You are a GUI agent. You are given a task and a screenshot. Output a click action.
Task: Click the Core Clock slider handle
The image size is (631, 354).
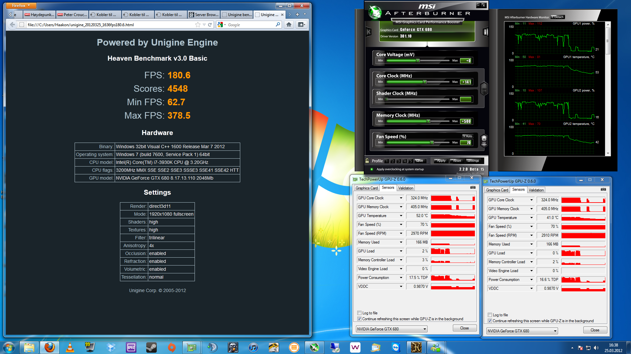tap(425, 82)
